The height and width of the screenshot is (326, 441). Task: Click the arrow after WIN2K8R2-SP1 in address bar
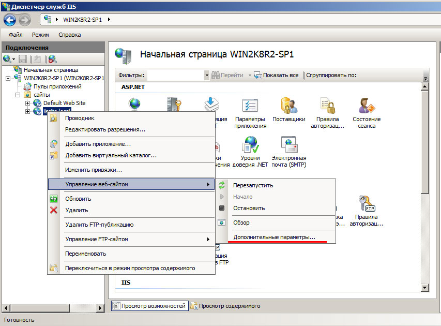coord(109,20)
